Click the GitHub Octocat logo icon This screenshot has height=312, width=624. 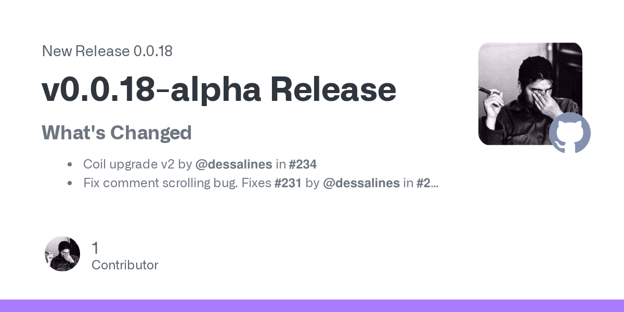pyautogui.click(x=570, y=133)
